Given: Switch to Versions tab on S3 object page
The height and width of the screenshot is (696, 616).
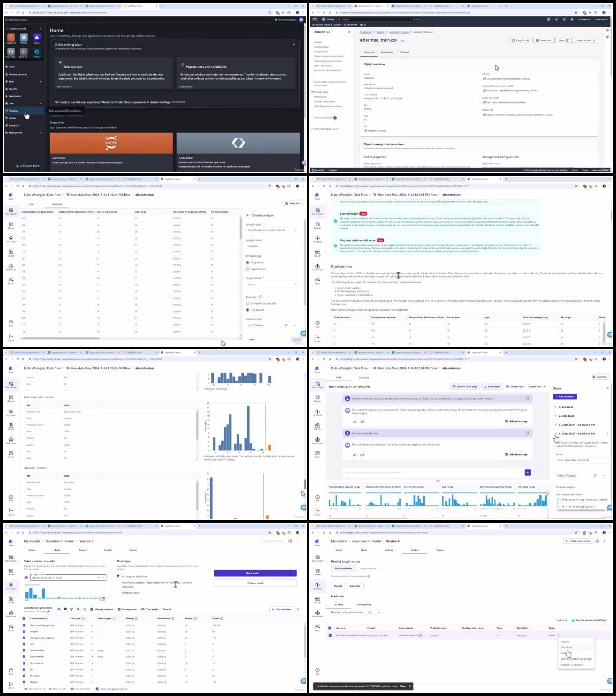Looking at the screenshot, I should pyautogui.click(x=405, y=52).
